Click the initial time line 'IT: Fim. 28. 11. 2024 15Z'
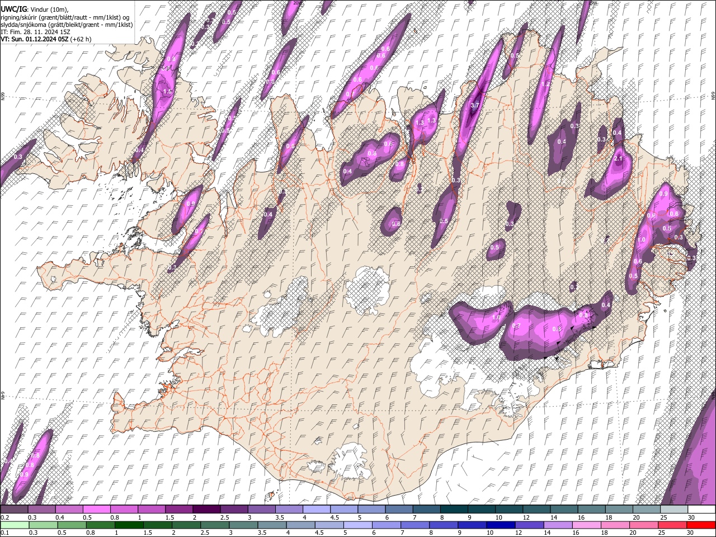The height and width of the screenshot is (537, 716). point(35,32)
